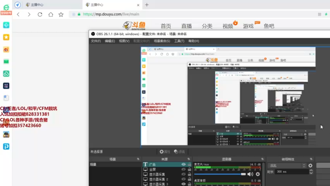
Task: Go forward in the browser
Action: tap(29, 14)
